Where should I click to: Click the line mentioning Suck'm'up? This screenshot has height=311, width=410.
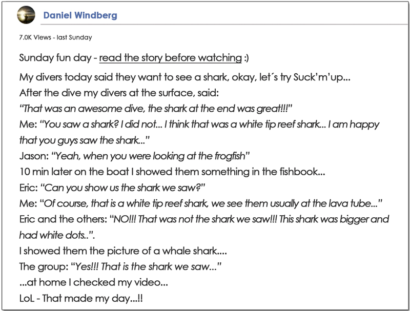tap(184, 78)
